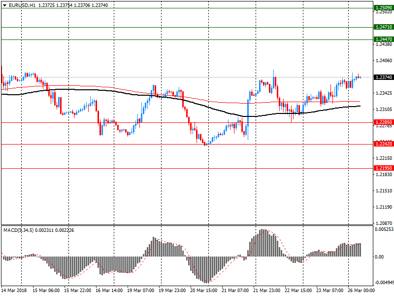The height and width of the screenshot is (296, 394).
Task: Select the red 1.22420 price level label
Action: (x=383, y=144)
